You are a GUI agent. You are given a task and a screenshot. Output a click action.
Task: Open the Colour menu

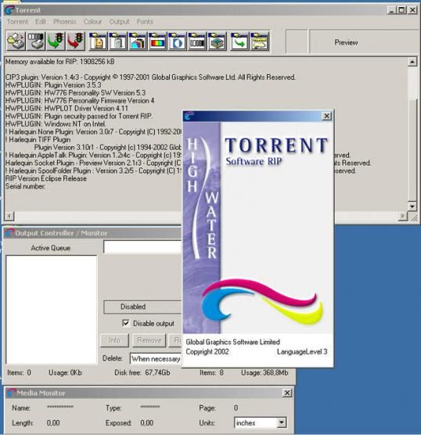(92, 22)
